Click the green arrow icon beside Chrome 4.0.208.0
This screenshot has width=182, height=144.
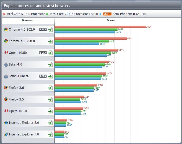(50, 41)
